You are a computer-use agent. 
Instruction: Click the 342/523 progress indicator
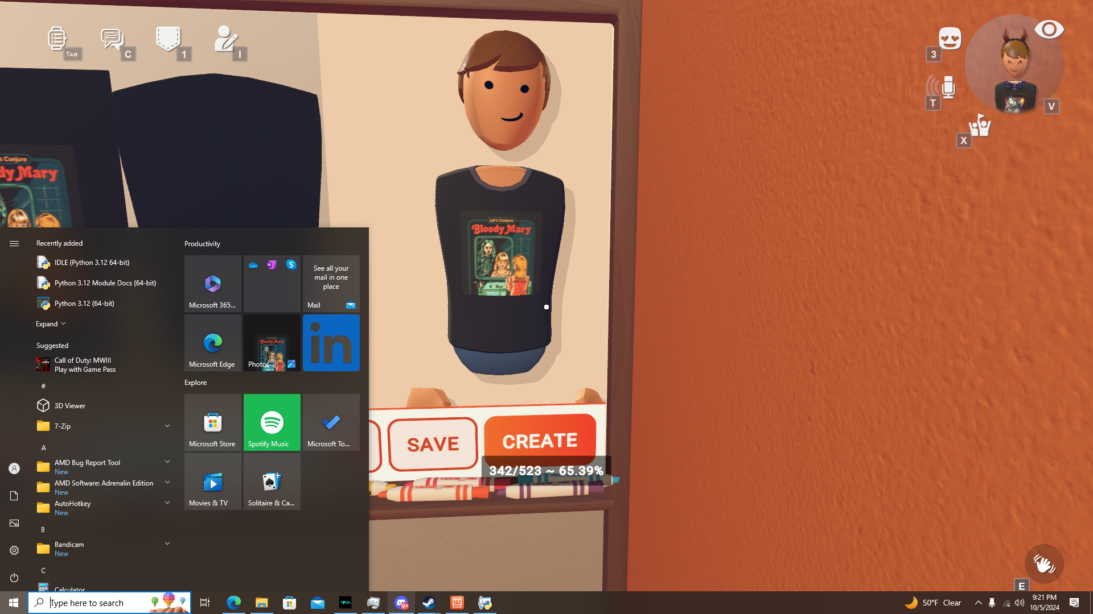545,471
